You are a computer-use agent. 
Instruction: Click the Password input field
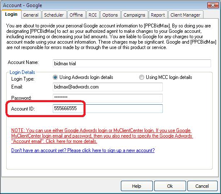[x=108, y=98]
